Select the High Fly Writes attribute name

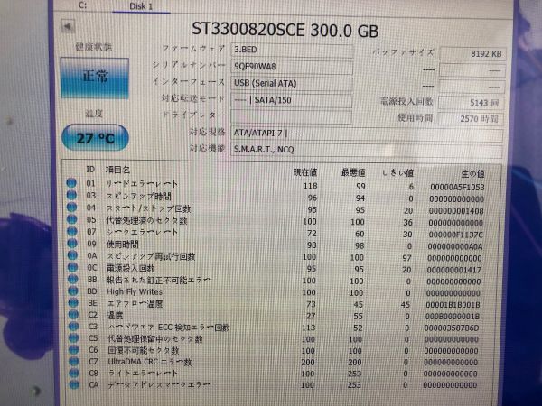tap(135, 291)
